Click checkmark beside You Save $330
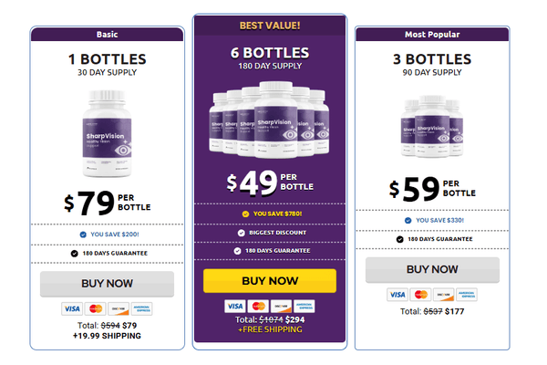This screenshot has width=547, height=365. (408, 221)
